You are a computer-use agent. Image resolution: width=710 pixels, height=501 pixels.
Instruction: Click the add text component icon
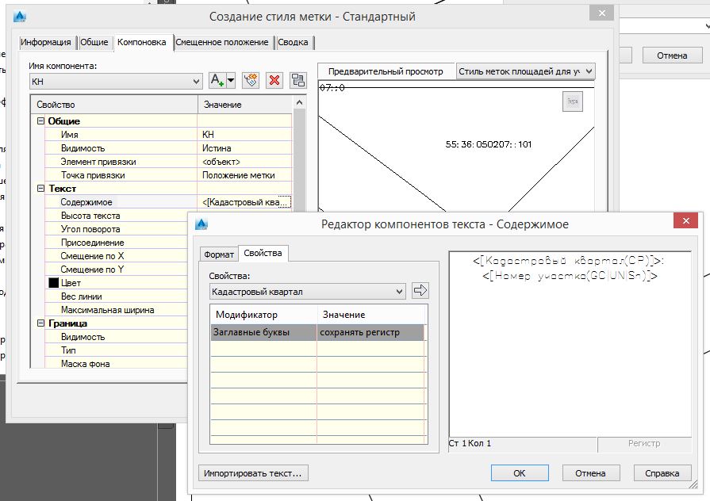pos(218,81)
